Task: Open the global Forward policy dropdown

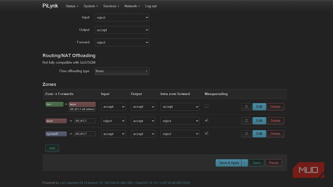Action: pos(122,43)
